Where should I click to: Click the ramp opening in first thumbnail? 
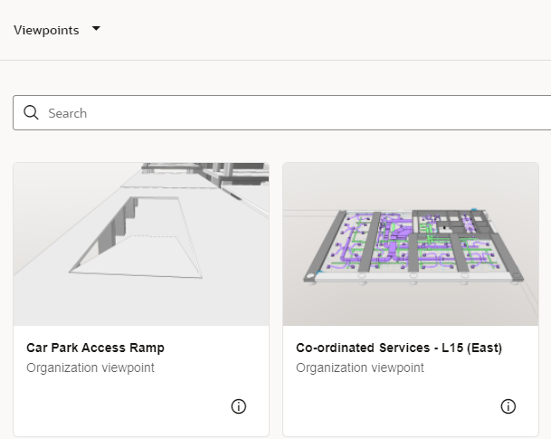click(x=137, y=237)
